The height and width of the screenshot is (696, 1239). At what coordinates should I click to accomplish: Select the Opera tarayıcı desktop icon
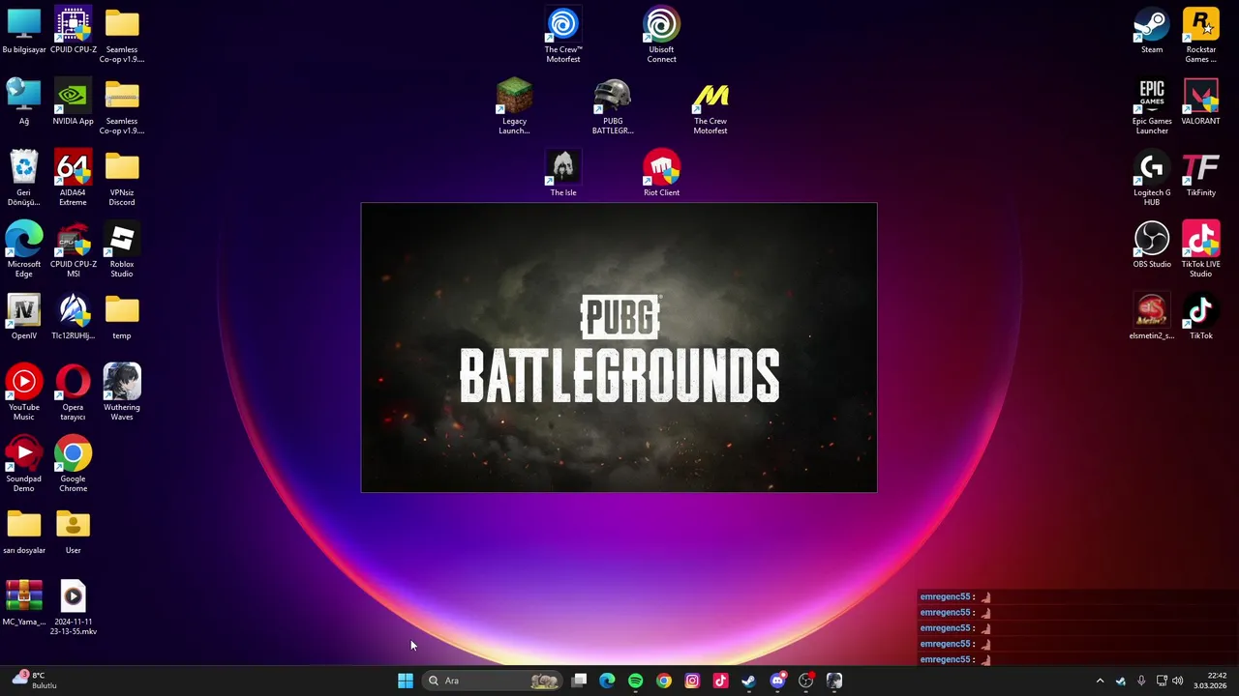(x=74, y=392)
